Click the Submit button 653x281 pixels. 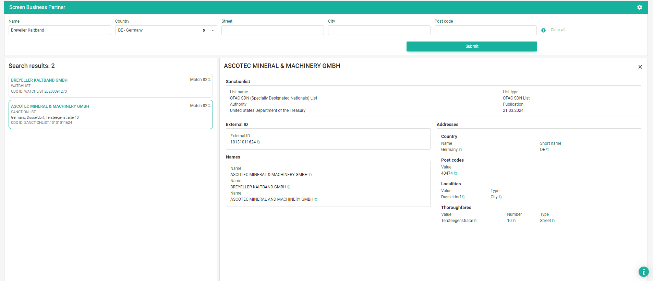[472, 46]
